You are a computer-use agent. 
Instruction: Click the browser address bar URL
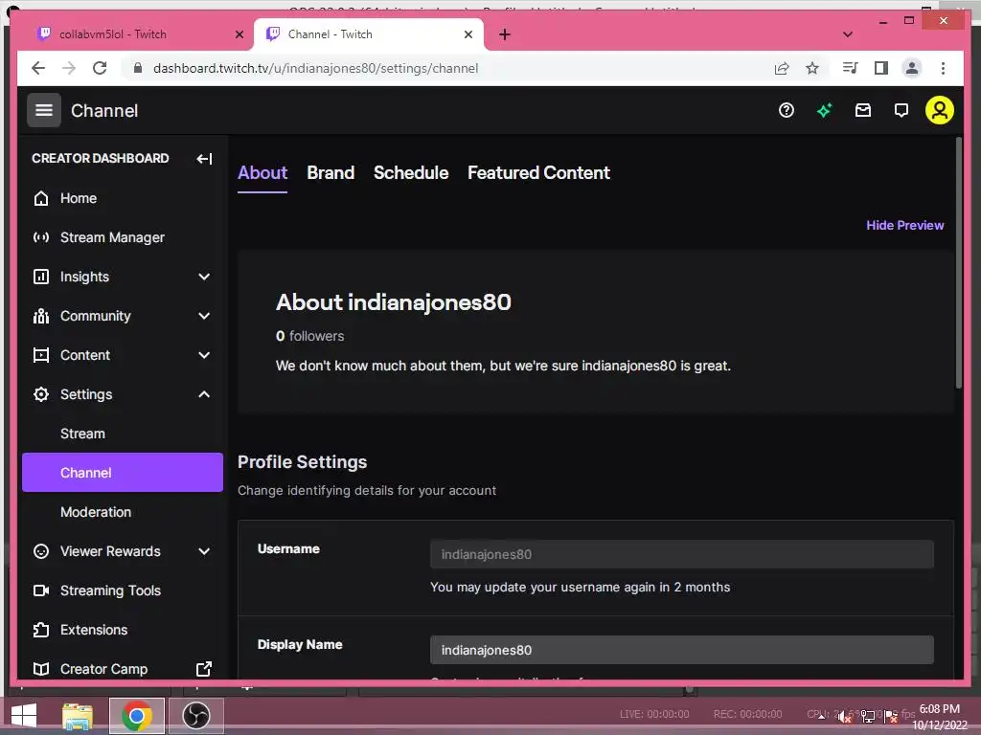coord(316,68)
